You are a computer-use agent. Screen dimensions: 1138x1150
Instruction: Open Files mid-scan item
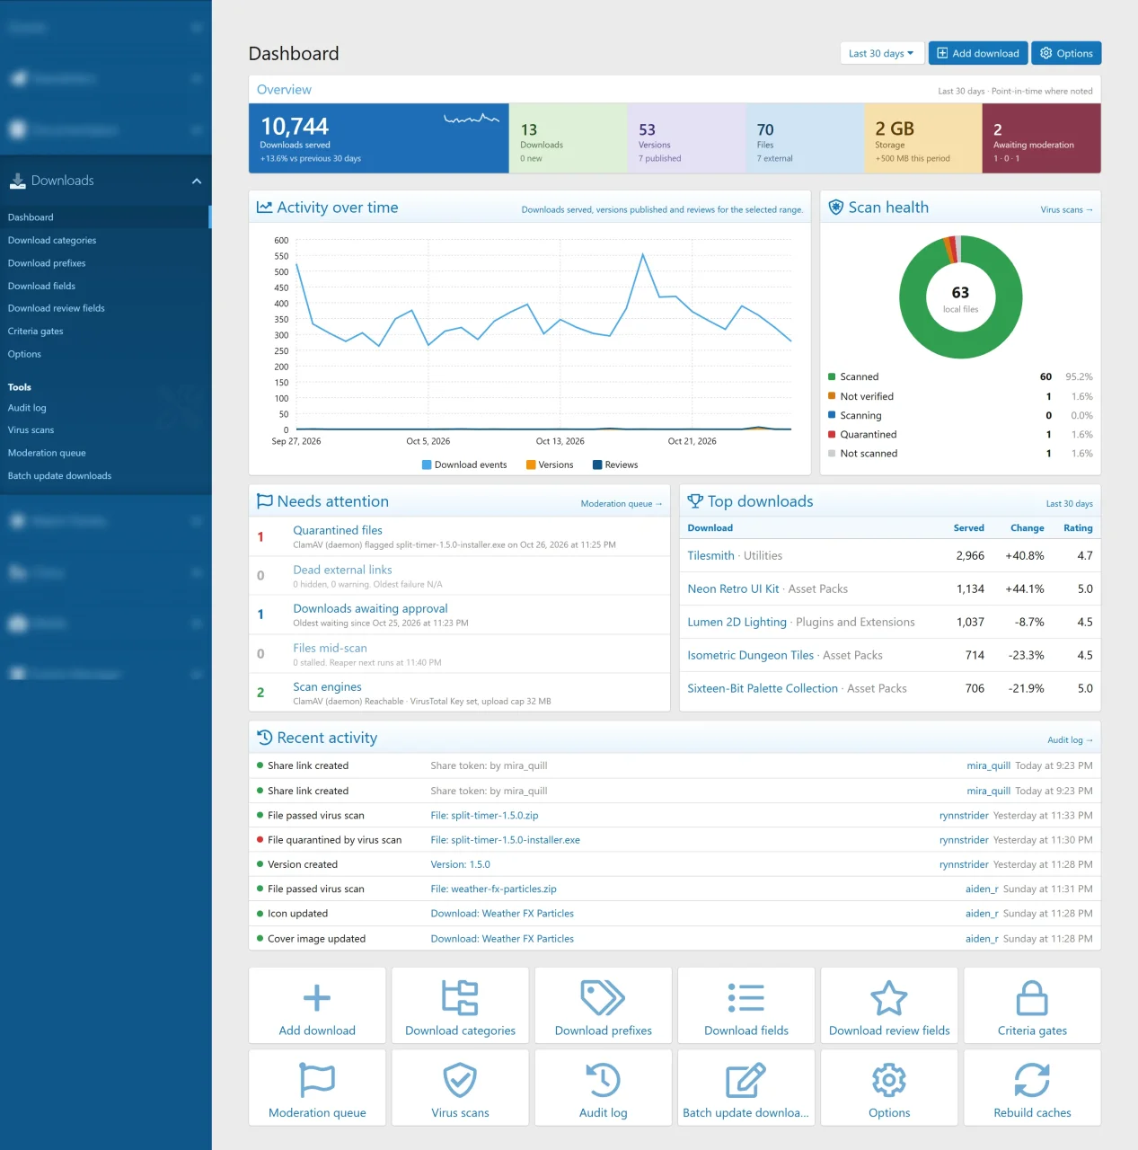[330, 648]
